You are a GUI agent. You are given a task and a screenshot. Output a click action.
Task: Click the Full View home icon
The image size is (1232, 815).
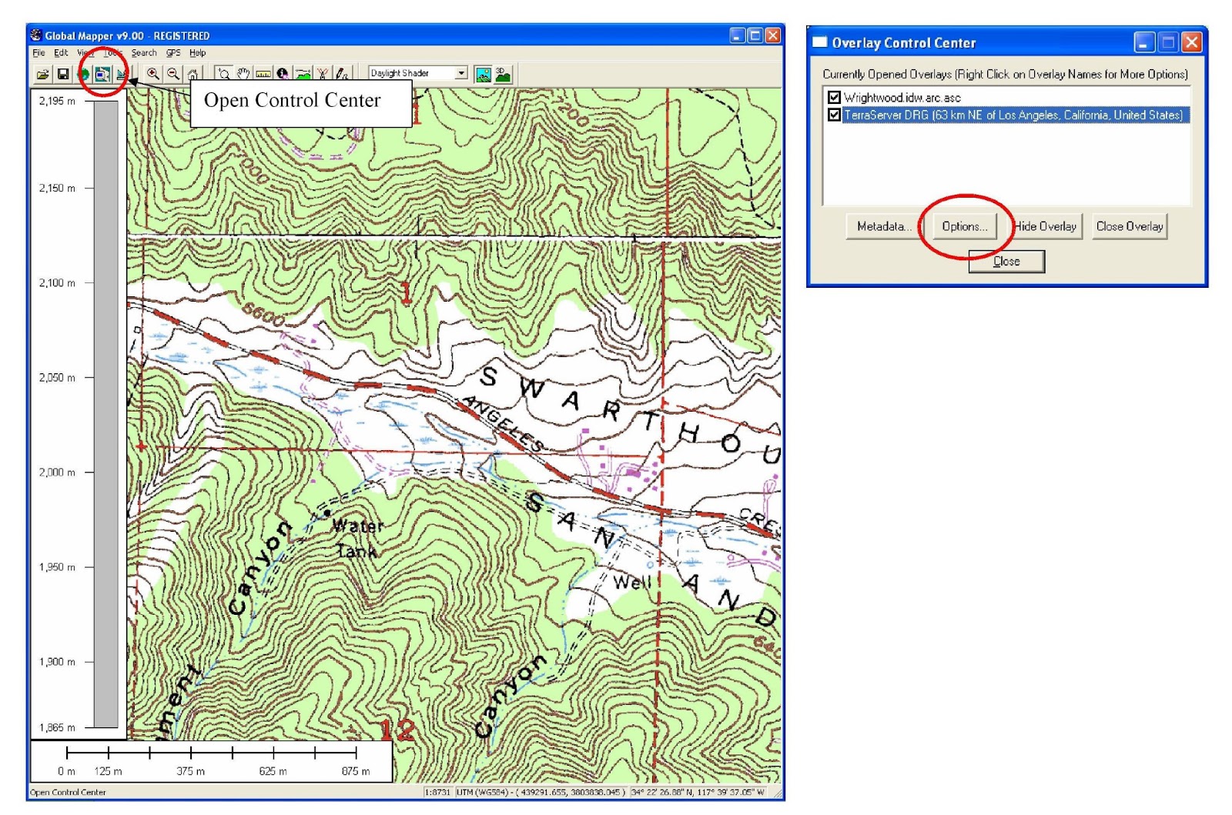coord(193,73)
